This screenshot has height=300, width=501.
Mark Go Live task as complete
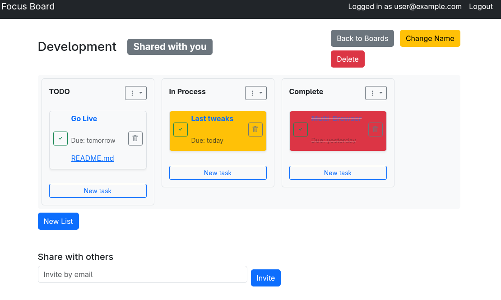pyautogui.click(x=60, y=139)
